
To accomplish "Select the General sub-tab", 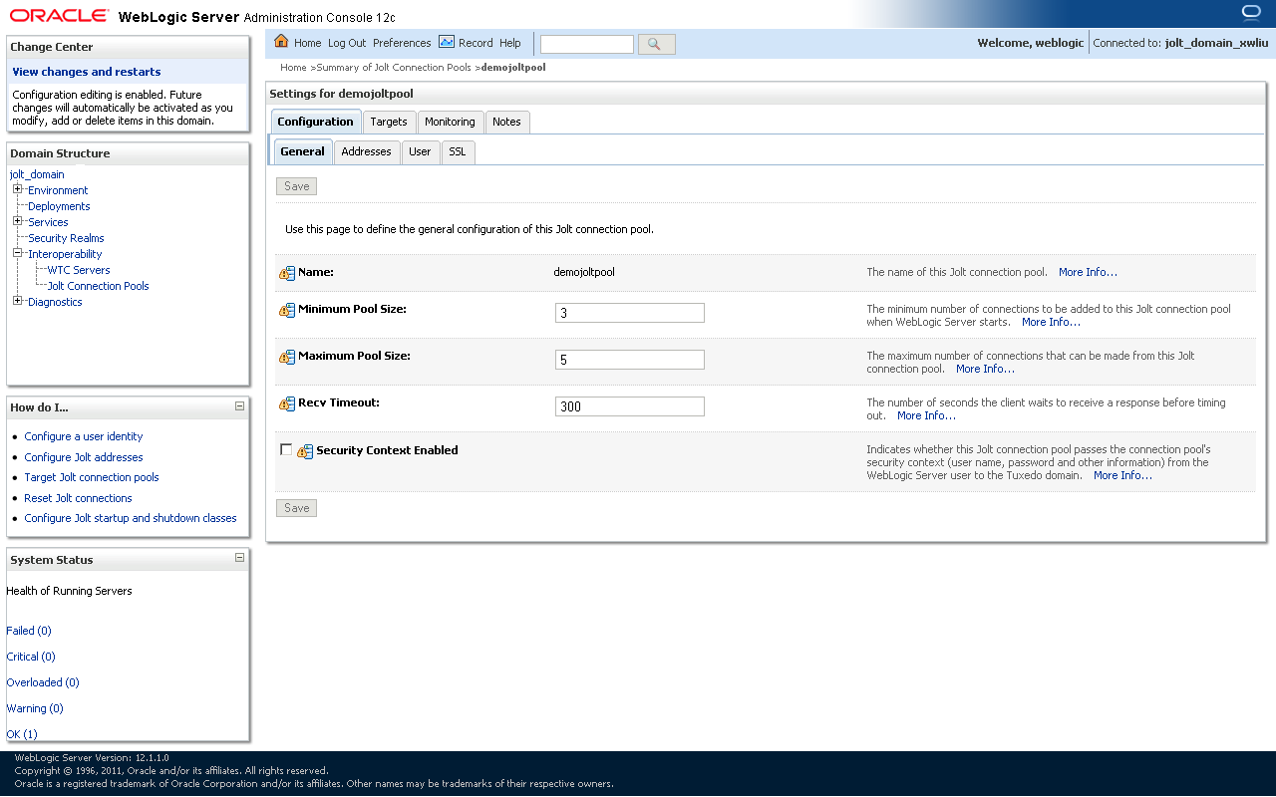I will (302, 151).
